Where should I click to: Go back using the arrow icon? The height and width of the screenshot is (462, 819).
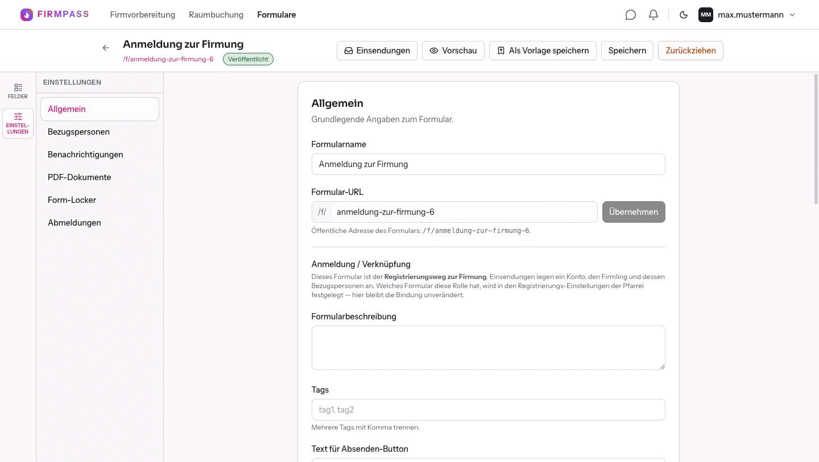(x=106, y=48)
